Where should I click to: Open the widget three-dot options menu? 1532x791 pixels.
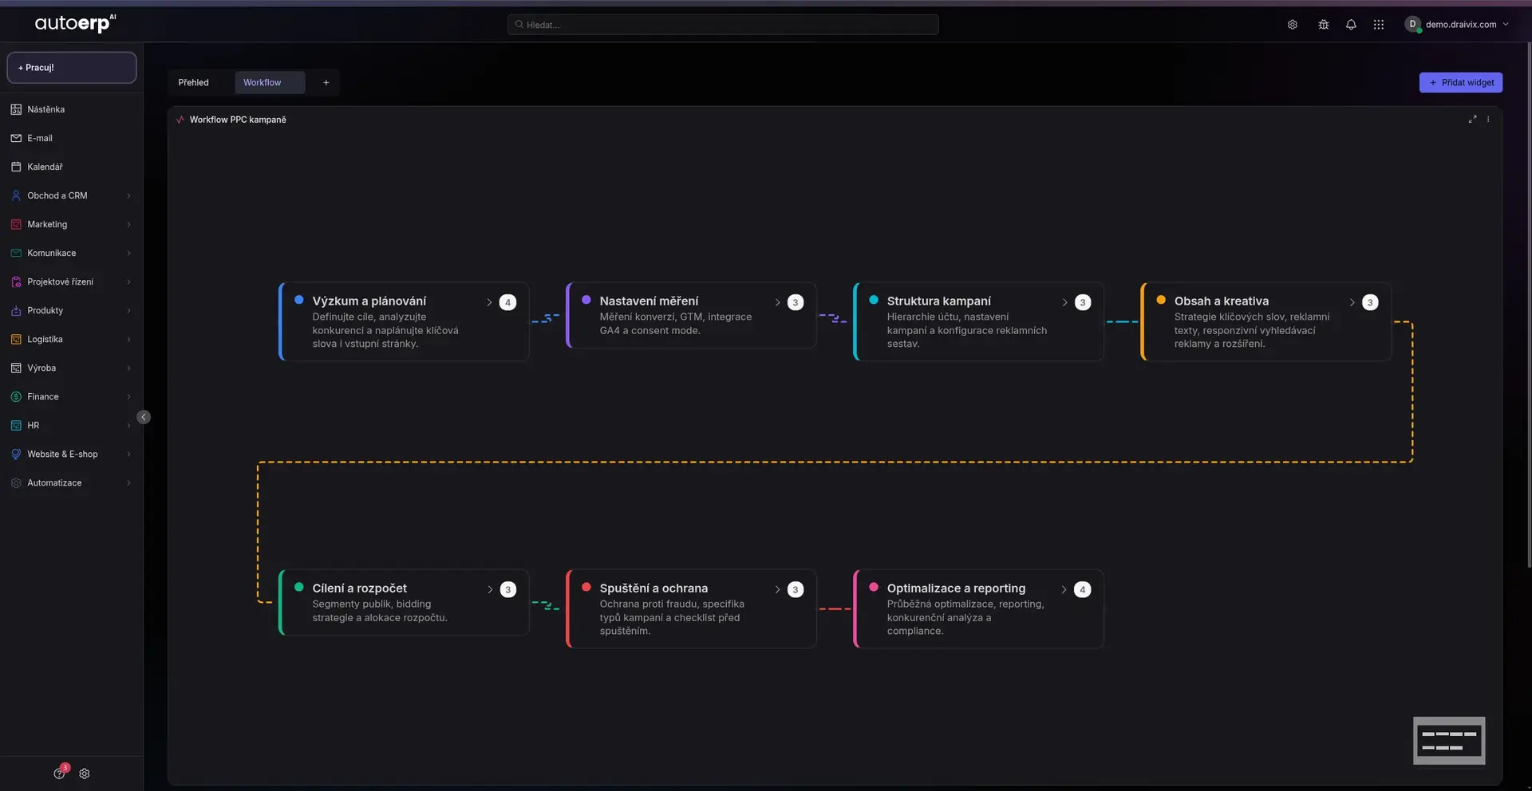pos(1488,120)
